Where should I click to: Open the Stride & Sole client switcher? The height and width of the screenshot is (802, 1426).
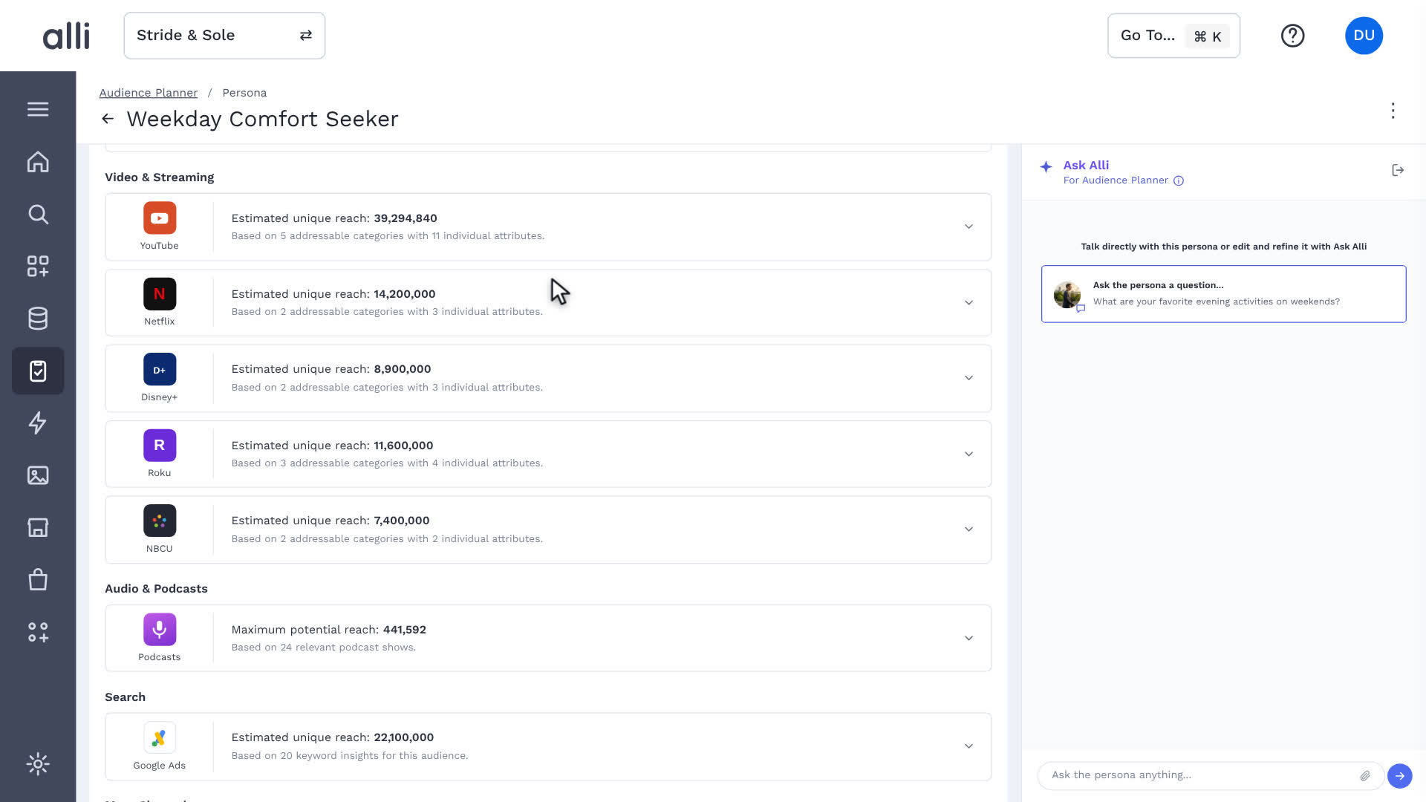(224, 36)
